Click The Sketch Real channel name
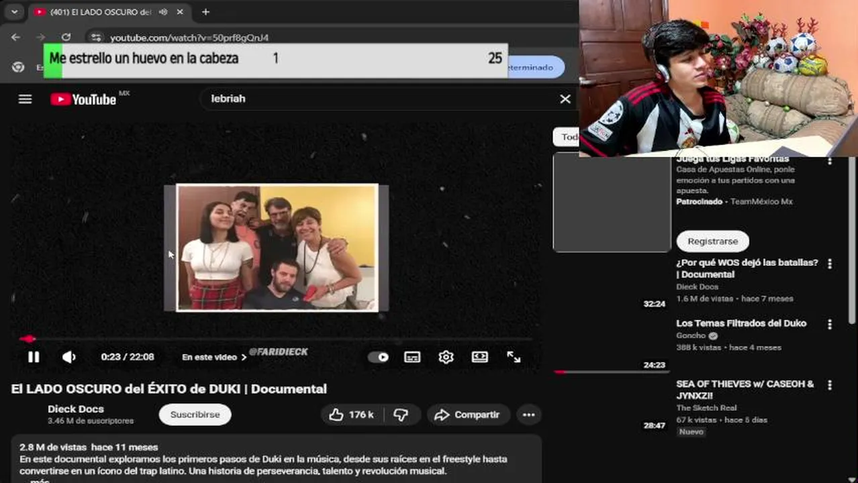858x483 pixels. coord(706,408)
